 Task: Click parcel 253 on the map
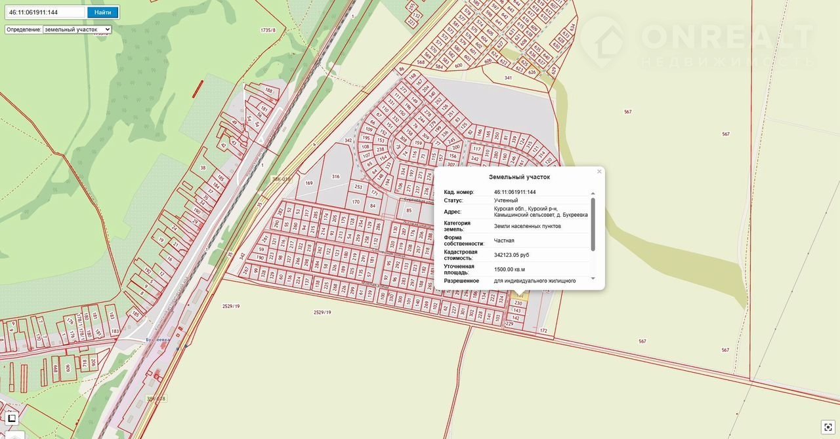tap(358, 187)
